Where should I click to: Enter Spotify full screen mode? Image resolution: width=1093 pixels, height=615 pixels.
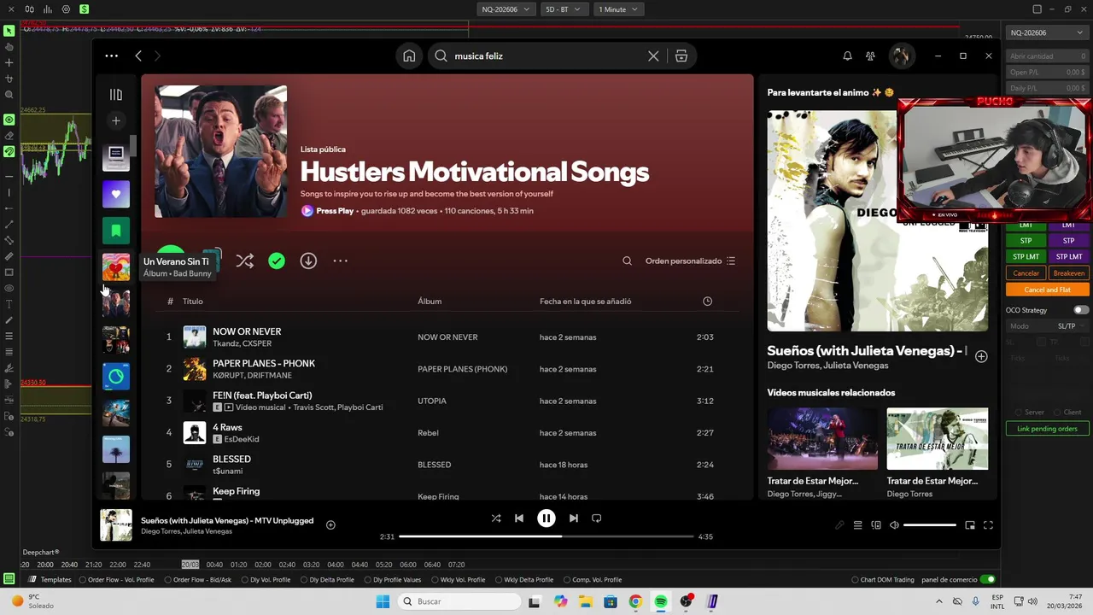(988, 525)
